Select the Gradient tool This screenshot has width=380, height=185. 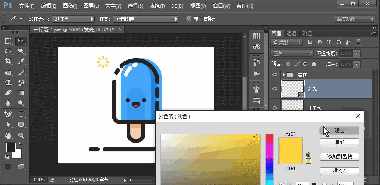[21, 93]
